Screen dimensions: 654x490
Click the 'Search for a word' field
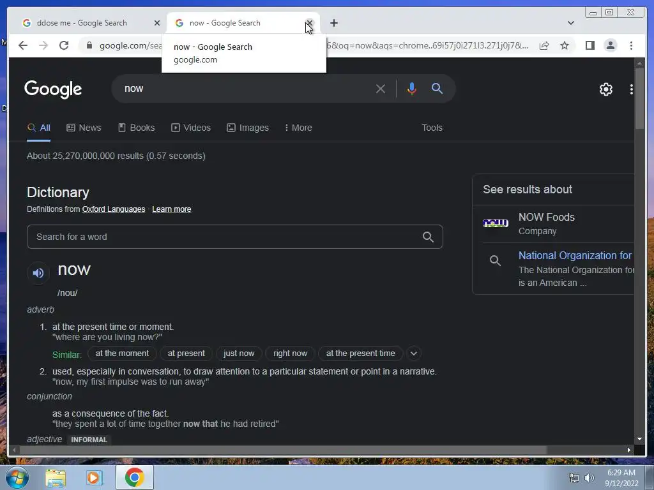[x=235, y=237]
